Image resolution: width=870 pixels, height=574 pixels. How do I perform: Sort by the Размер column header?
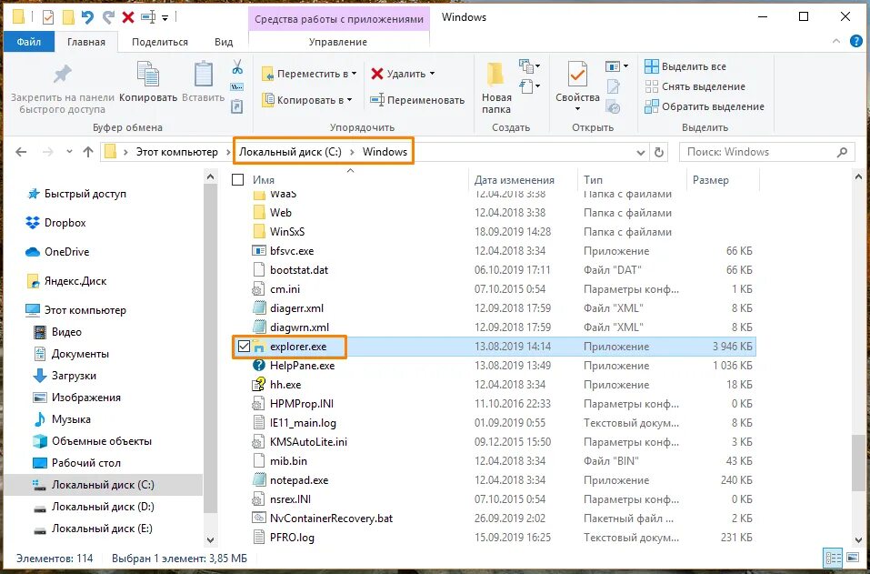tap(723, 180)
